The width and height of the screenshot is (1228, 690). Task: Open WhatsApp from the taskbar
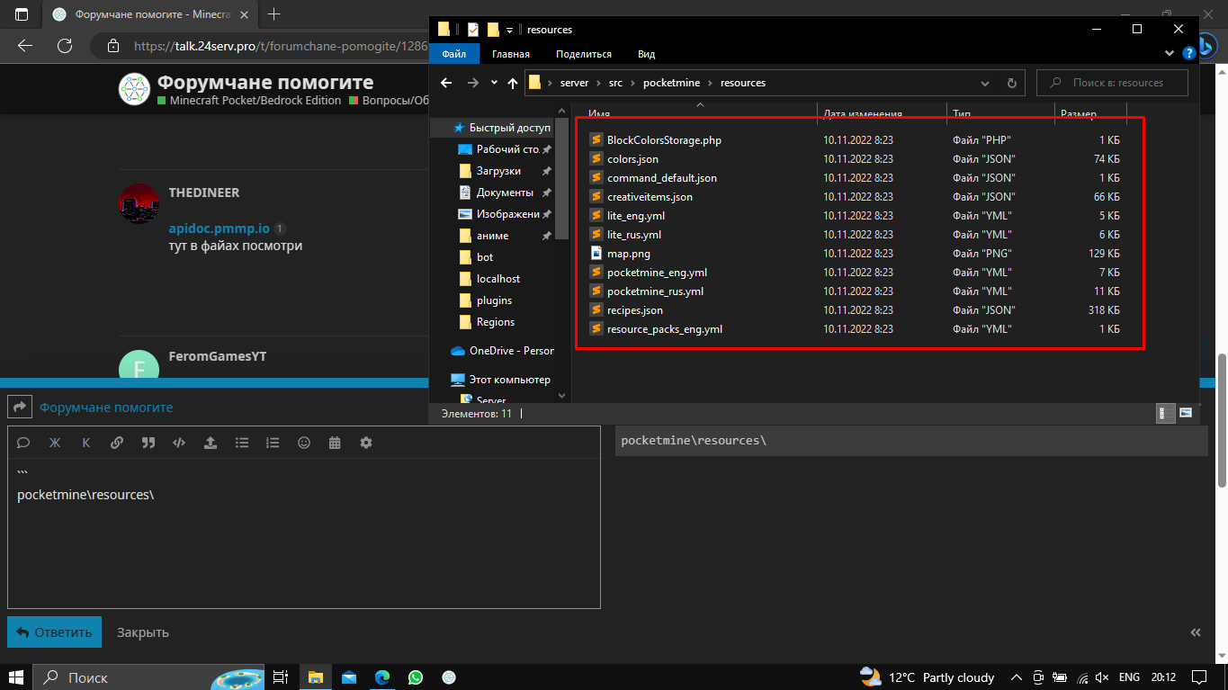tap(415, 677)
